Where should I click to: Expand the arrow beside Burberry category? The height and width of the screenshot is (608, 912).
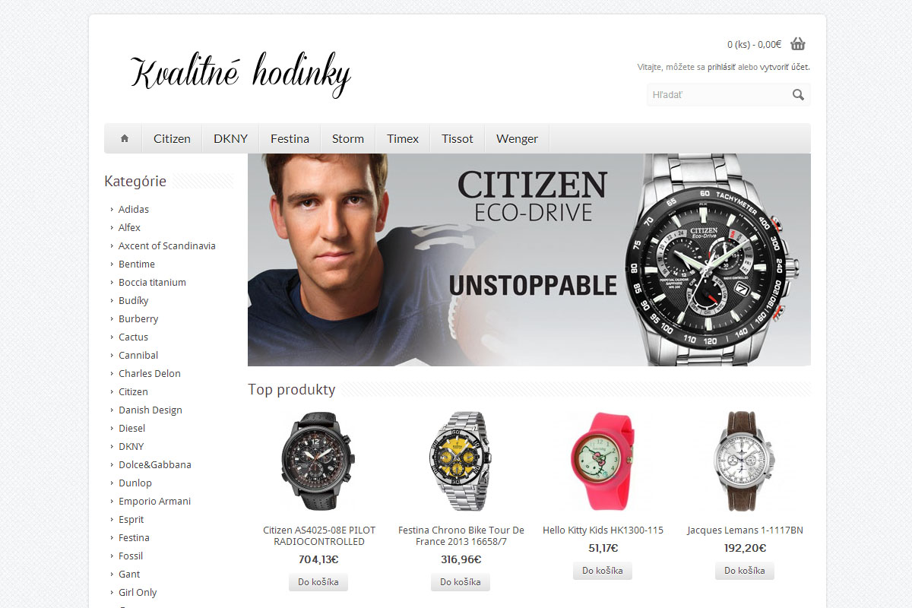112,319
